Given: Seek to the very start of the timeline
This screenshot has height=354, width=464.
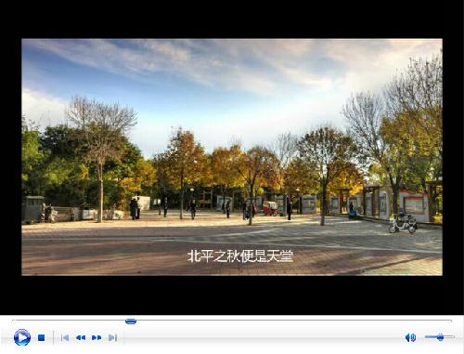Looking at the screenshot, I should click(x=13, y=321).
